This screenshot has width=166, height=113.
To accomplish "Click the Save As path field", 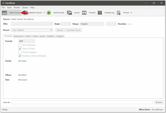I will [x=82, y=102].
